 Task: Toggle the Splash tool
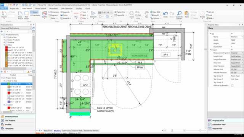click(x=34, y=12)
